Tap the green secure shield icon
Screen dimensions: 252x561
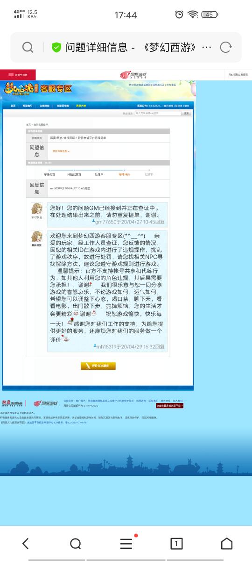(56, 47)
